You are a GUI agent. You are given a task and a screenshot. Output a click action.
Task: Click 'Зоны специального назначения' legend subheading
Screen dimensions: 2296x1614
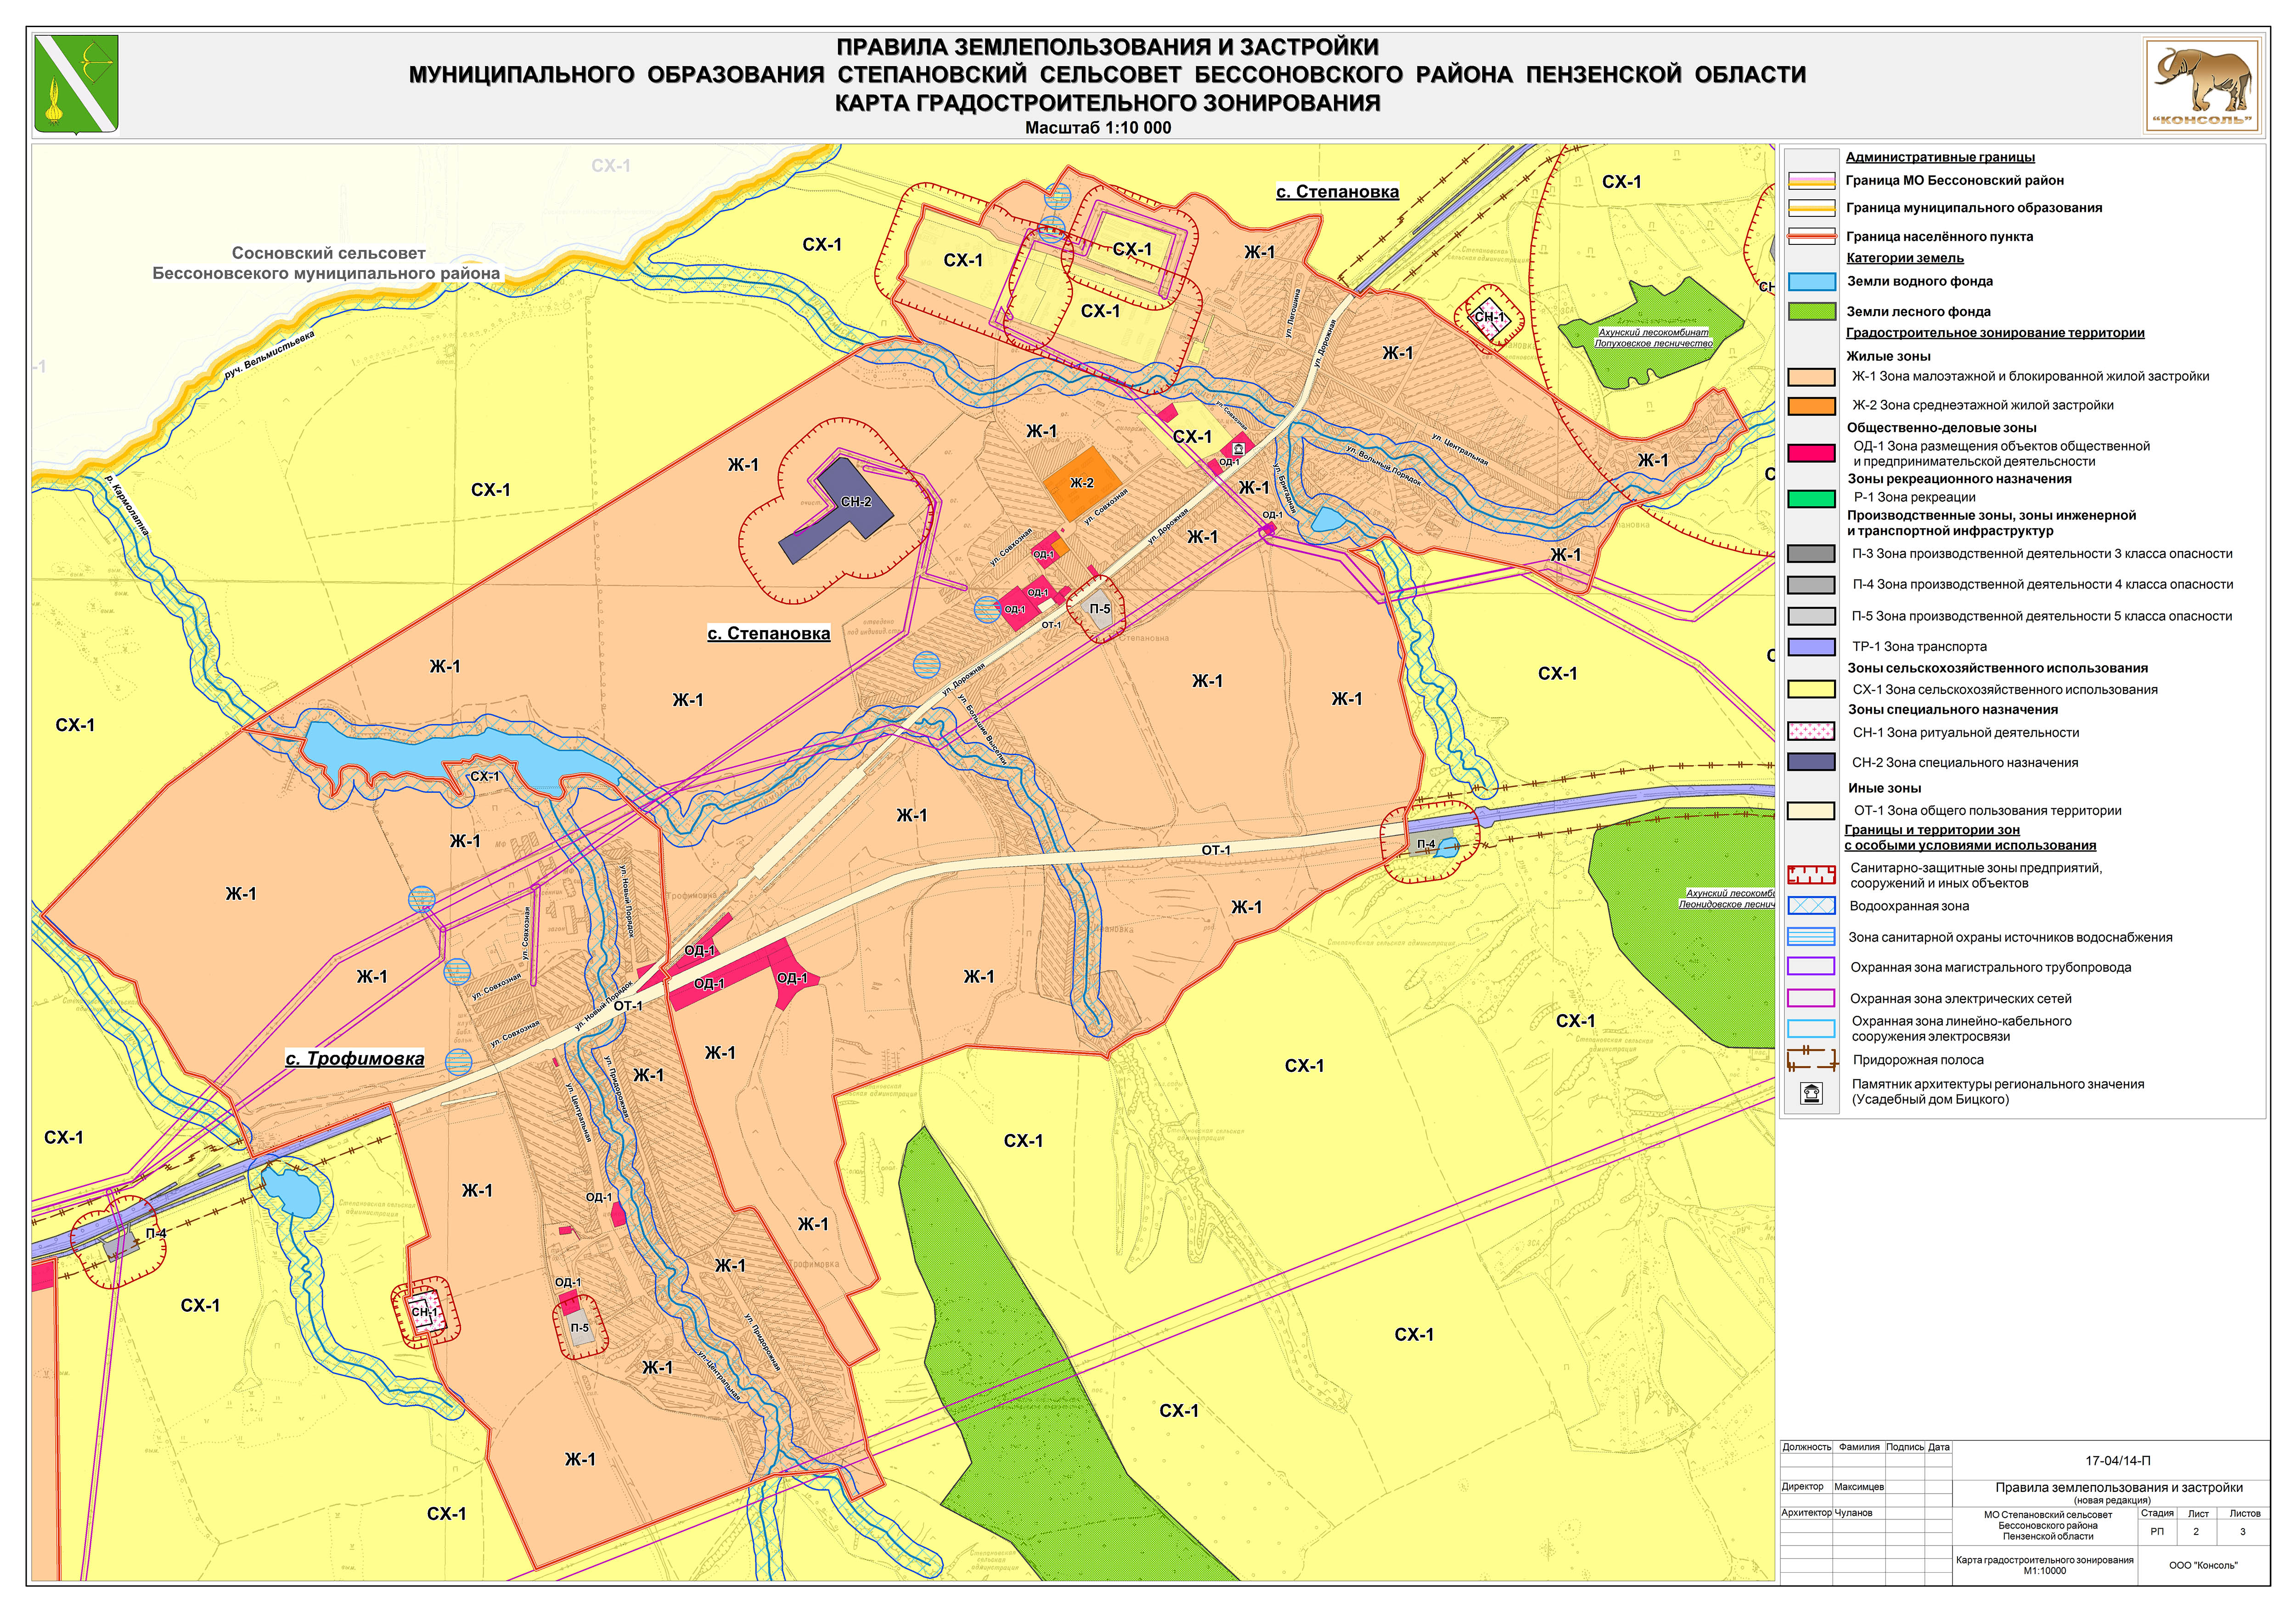click(x=1952, y=710)
